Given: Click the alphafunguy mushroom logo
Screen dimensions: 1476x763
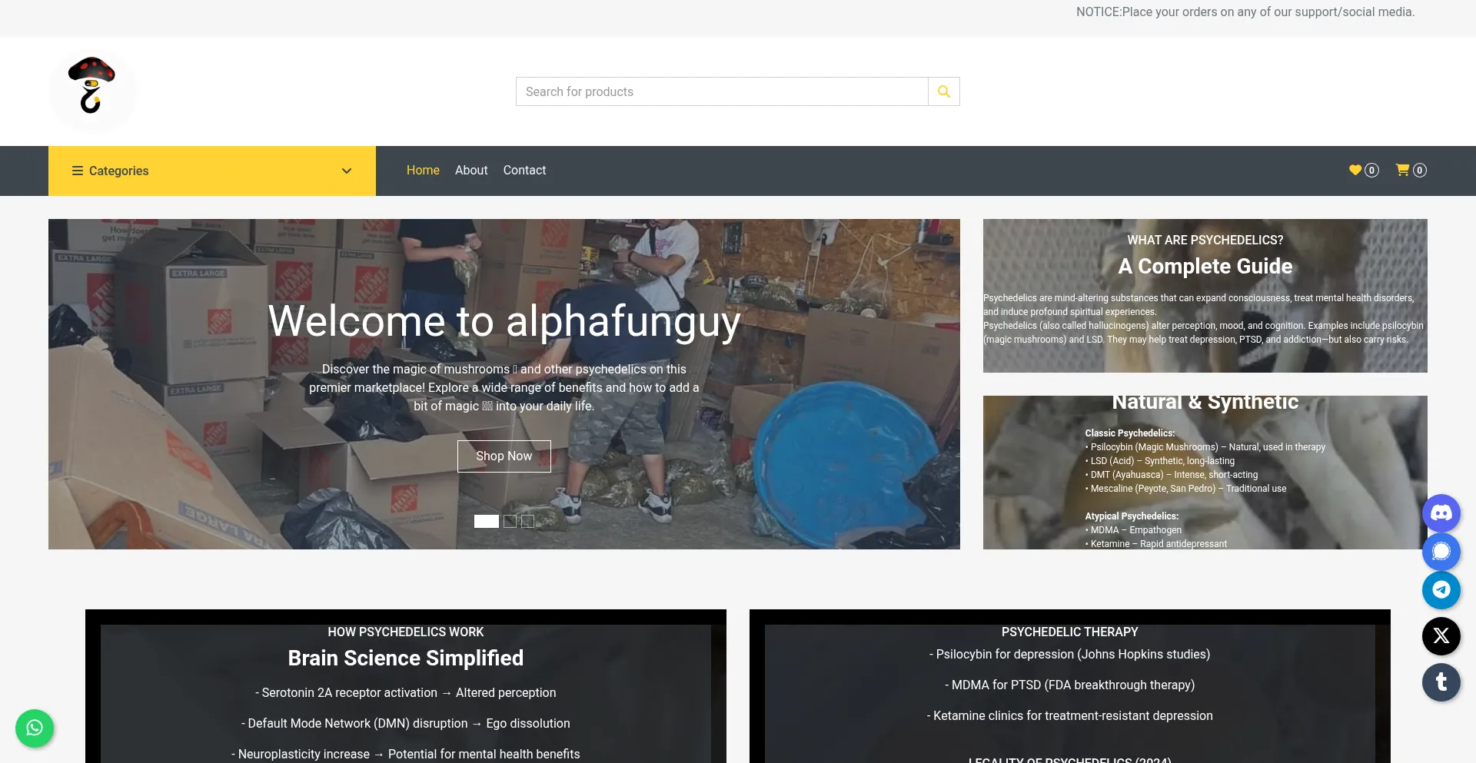Looking at the screenshot, I should pos(92,91).
